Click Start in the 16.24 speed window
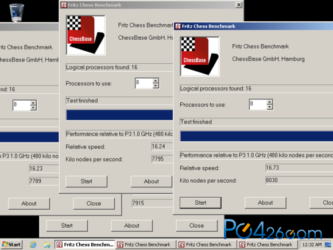The width and height of the screenshot is (333, 250). click(x=86, y=182)
